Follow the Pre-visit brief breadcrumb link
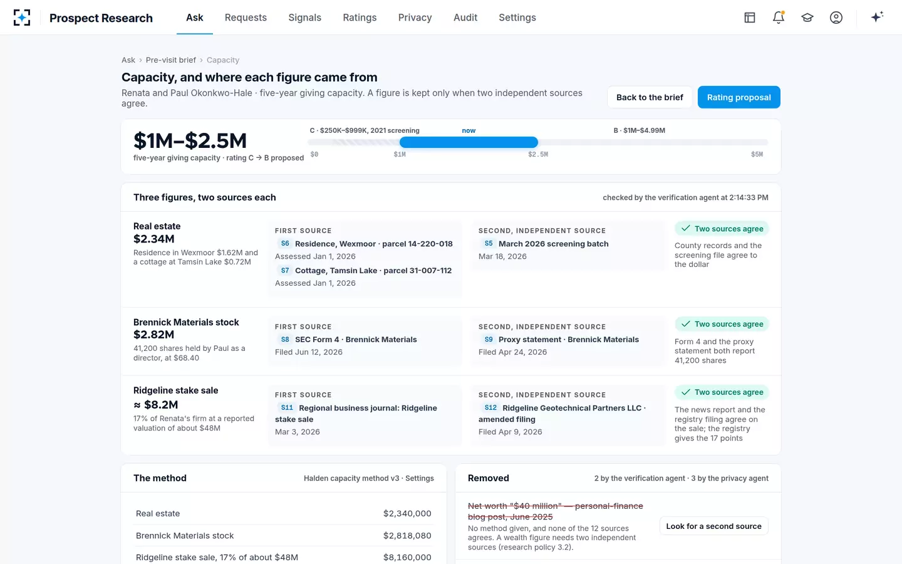The height and width of the screenshot is (564, 902). pyautogui.click(x=171, y=60)
